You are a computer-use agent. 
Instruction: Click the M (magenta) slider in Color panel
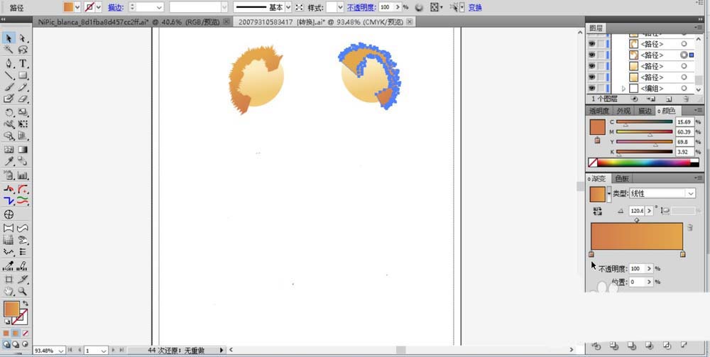(645, 132)
